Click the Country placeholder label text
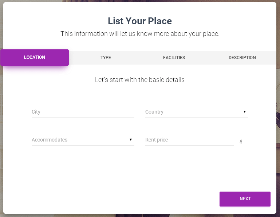 click(154, 112)
